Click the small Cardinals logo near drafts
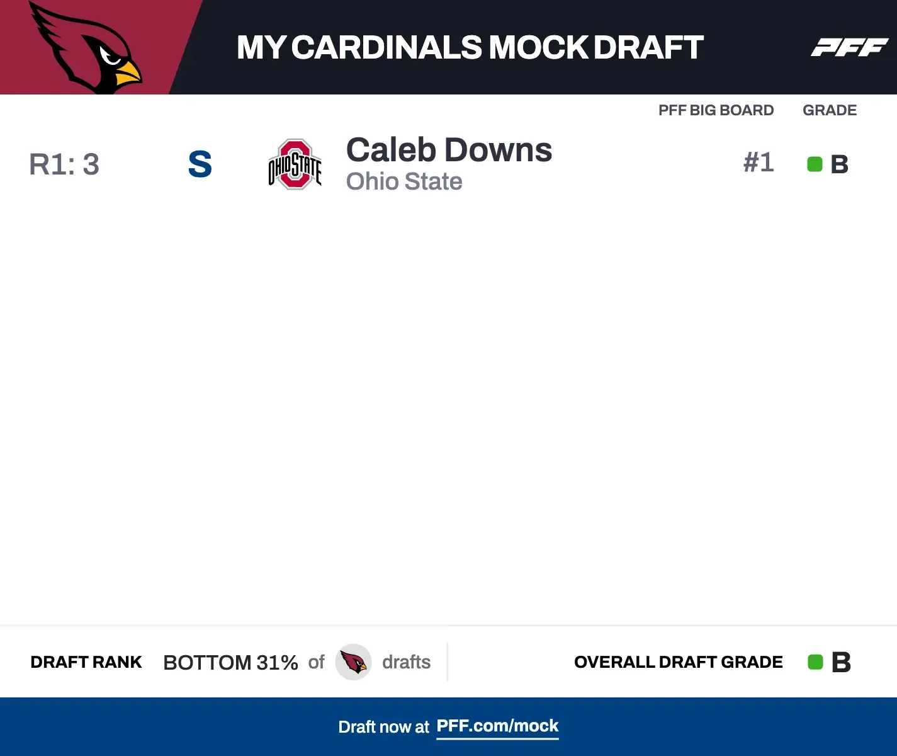This screenshot has width=897, height=756. pos(353,662)
